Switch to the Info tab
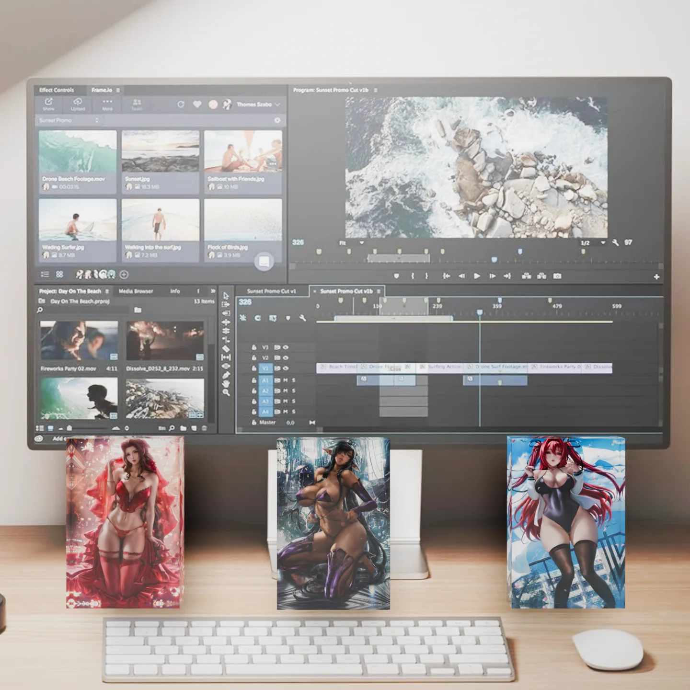The width and height of the screenshot is (690, 690). (175, 291)
